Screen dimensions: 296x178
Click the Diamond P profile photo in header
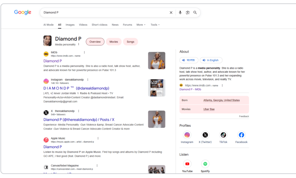(x=47, y=41)
